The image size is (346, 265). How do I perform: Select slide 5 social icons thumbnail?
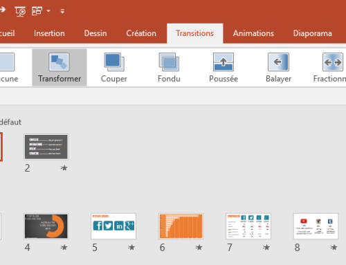(113, 226)
